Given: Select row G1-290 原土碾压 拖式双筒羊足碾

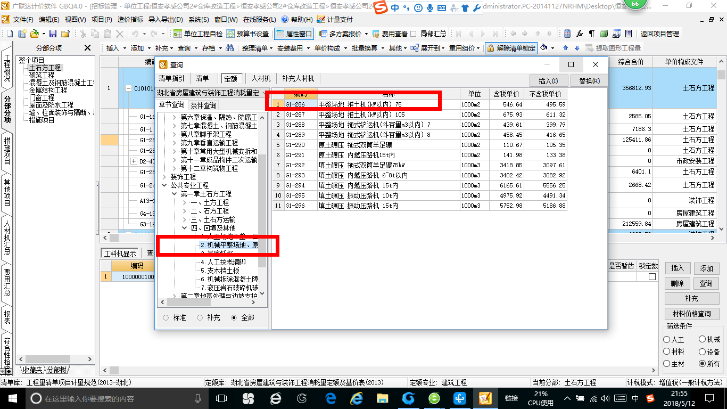Looking at the screenshot, I should pyautogui.click(x=419, y=145).
